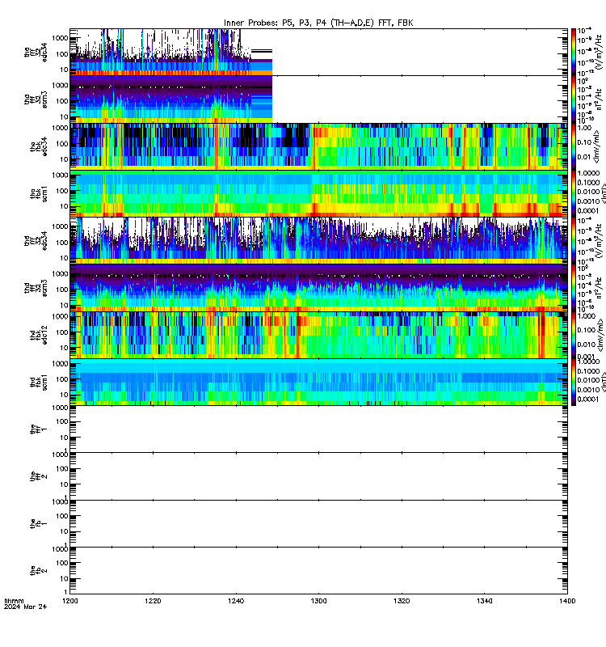The width and height of the screenshot is (606, 647).
Task: Click the 'tha fbk scm1' axis label
Action: pos(39,194)
